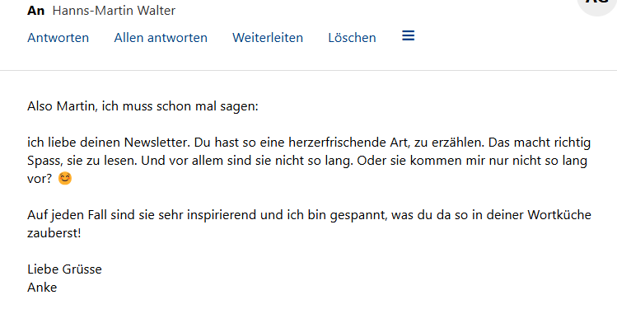Click the sender avatar circle at top right

(x=599, y=5)
